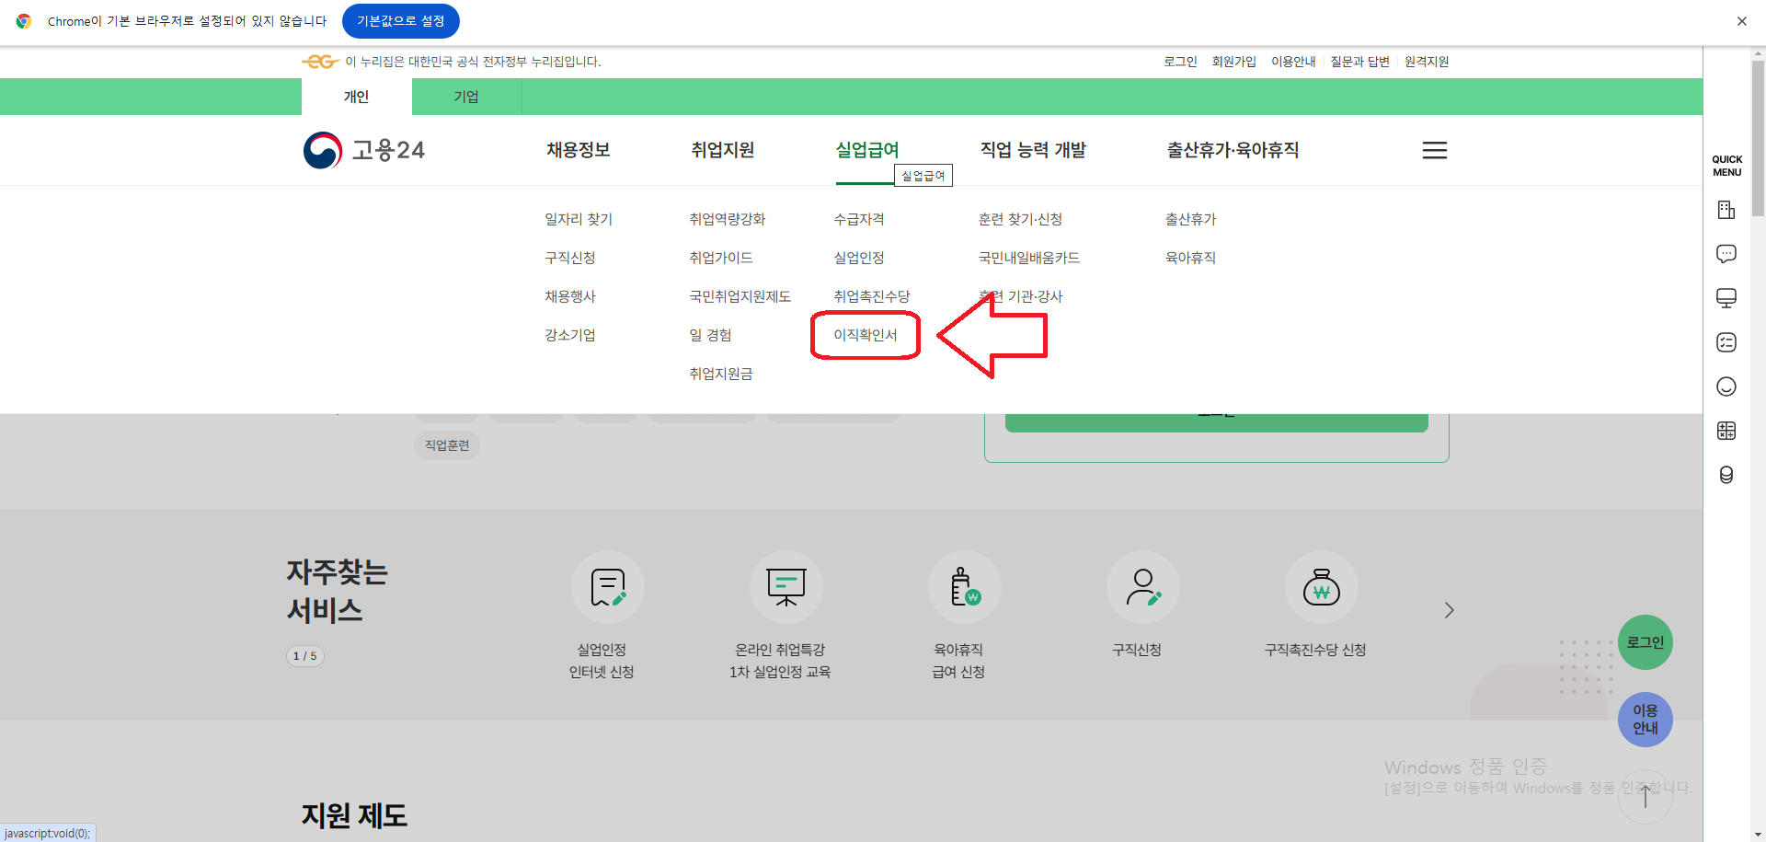The height and width of the screenshot is (842, 1766).
Task: Select 취업지원금 submenu item
Action: click(721, 374)
